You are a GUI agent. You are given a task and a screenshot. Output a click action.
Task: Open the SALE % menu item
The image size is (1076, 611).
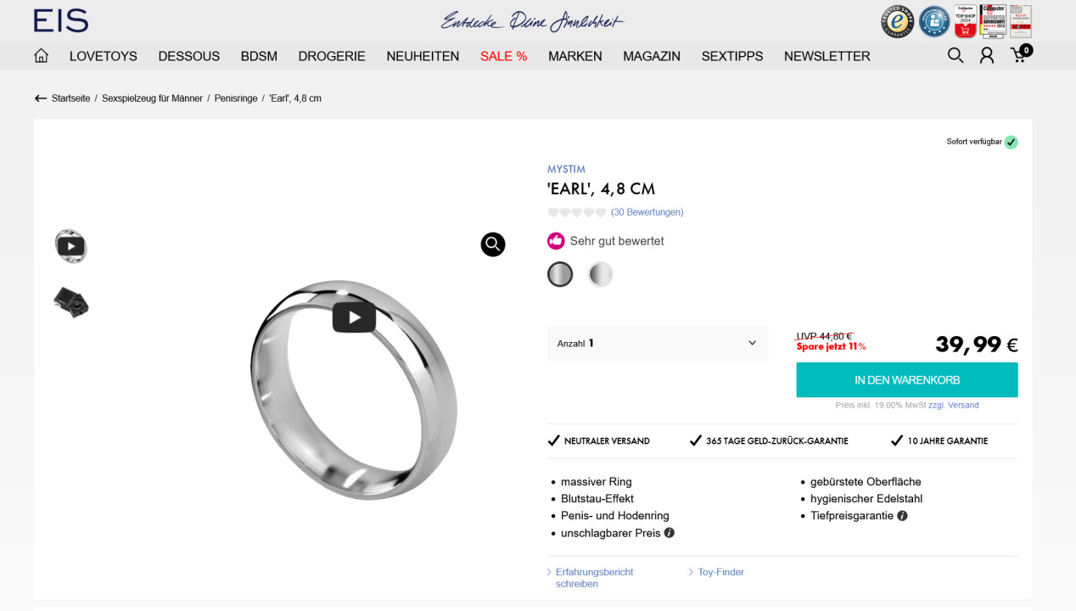click(x=503, y=56)
